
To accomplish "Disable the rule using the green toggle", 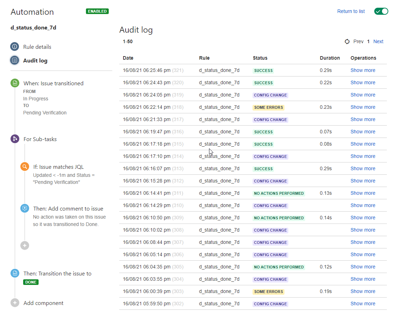I will coord(381,11).
